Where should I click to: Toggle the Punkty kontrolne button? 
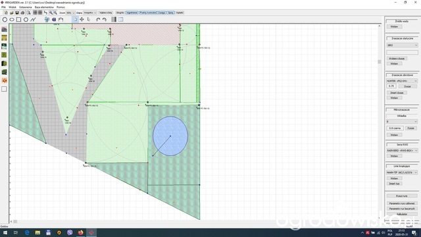click(x=147, y=13)
